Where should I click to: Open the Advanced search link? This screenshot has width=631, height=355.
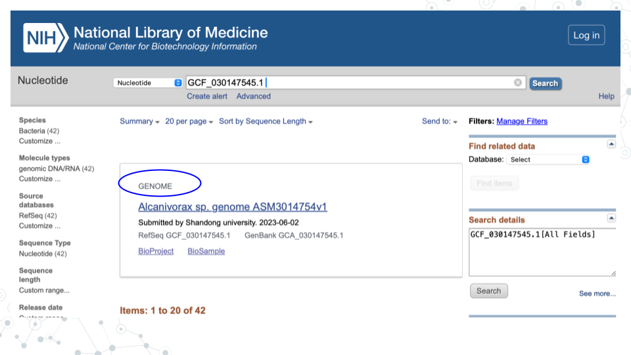click(x=254, y=96)
